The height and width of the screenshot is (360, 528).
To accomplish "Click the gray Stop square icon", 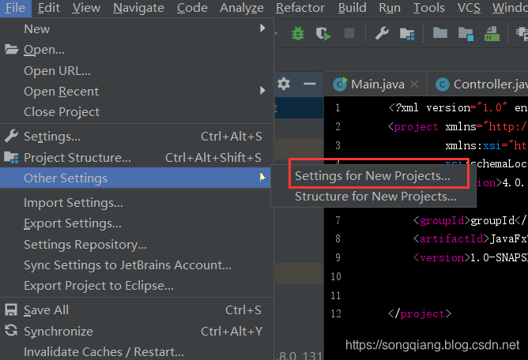I will pyautogui.click(x=349, y=33).
